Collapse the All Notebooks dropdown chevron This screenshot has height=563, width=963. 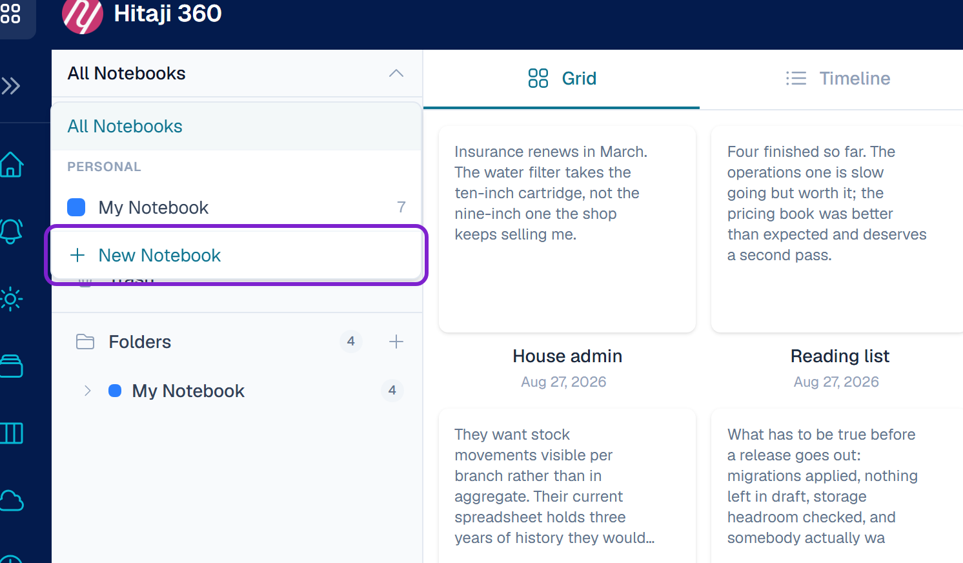coord(396,73)
